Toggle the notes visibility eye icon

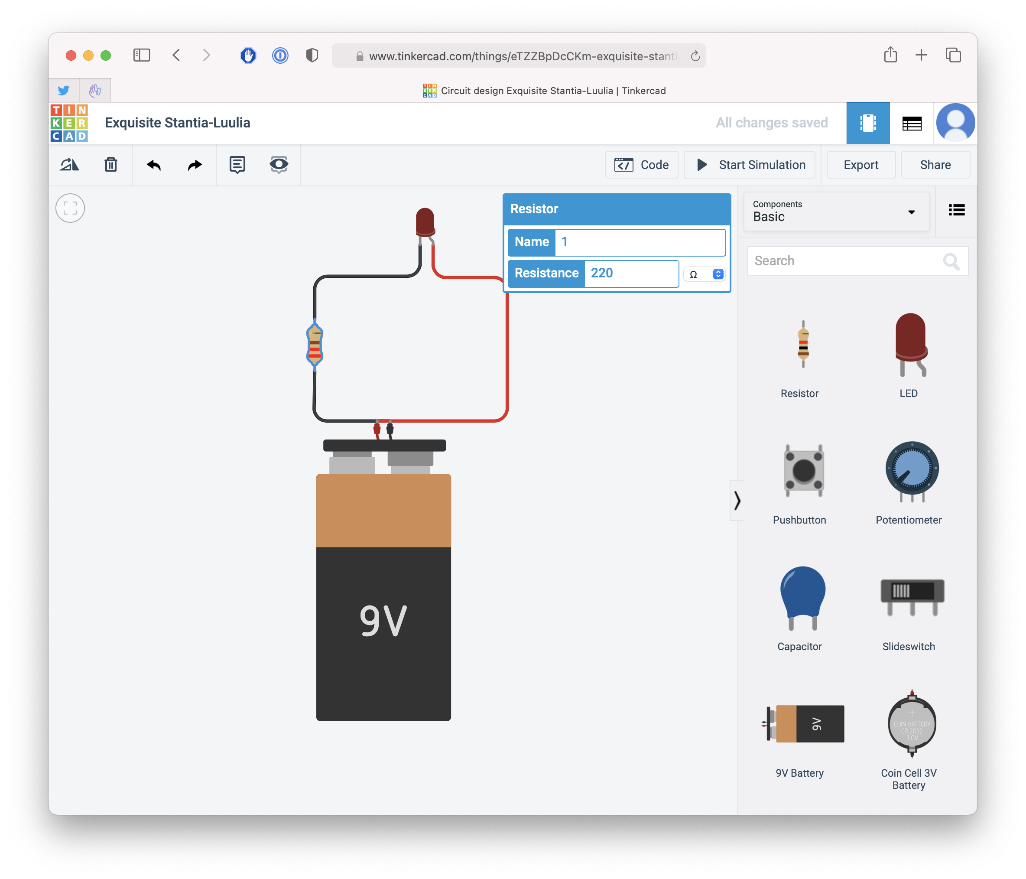(x=279, y=165)
